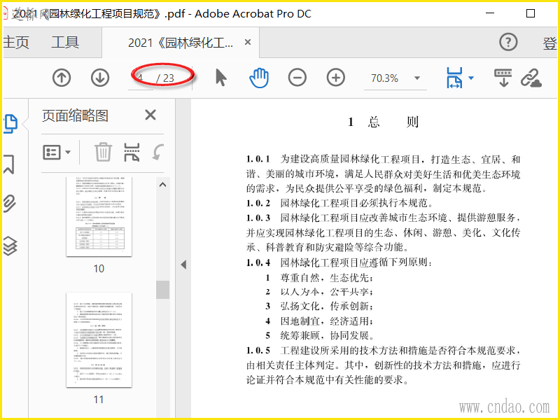
Task: Click the thumbnail panel scrollbar thumb
Action: [163, 289]
